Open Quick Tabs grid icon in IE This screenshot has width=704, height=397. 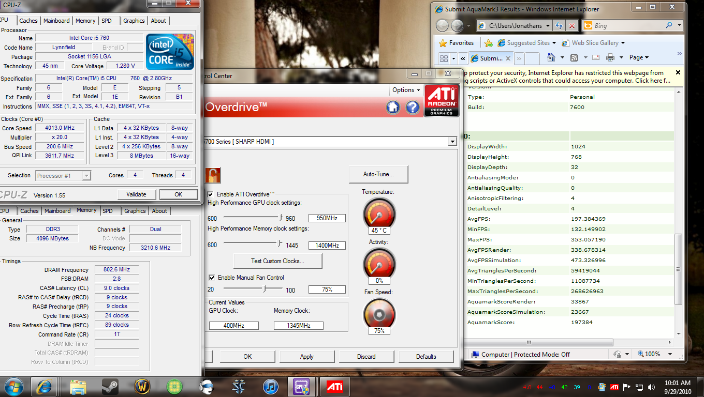[x=444, y=58]
